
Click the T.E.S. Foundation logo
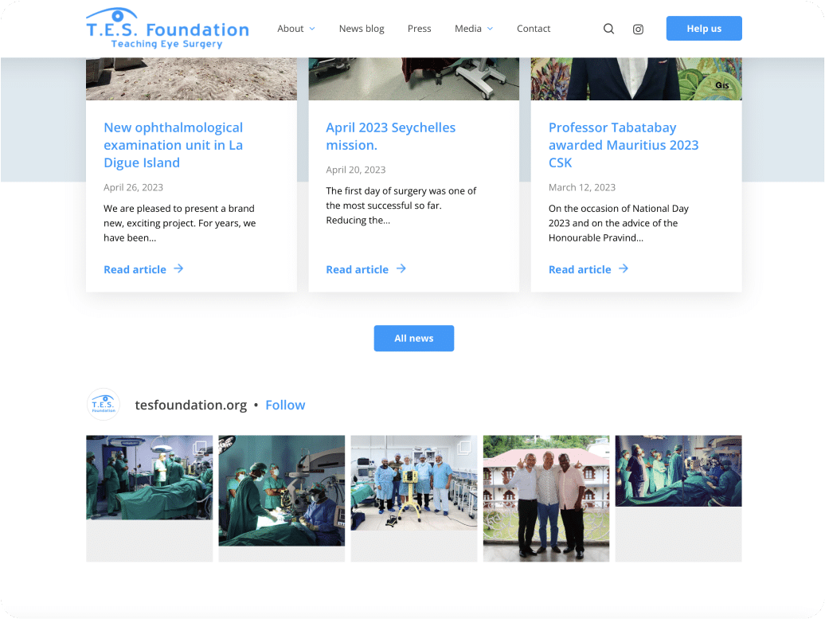167,29
